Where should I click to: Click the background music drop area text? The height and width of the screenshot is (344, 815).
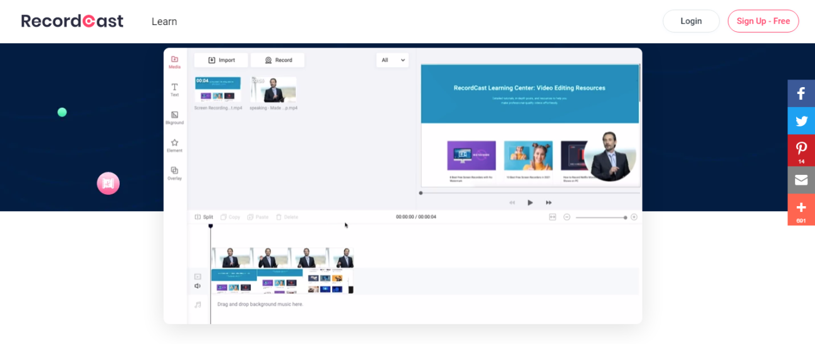(260, 305)
